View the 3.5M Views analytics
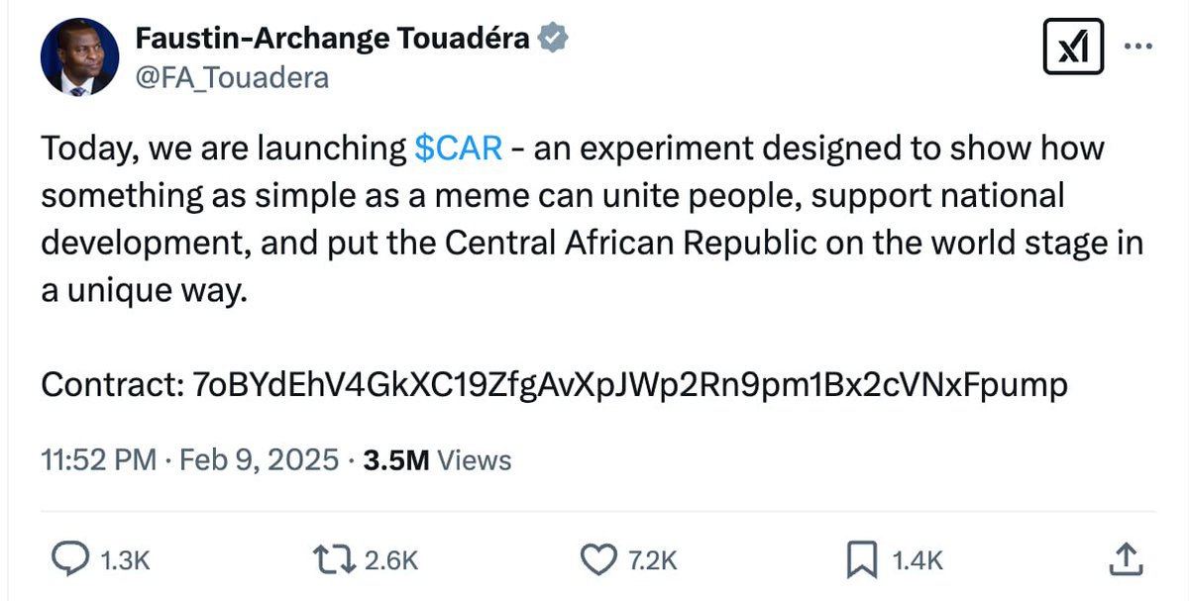The height and width of the screenshot is (601, 1189). point(437,460)
